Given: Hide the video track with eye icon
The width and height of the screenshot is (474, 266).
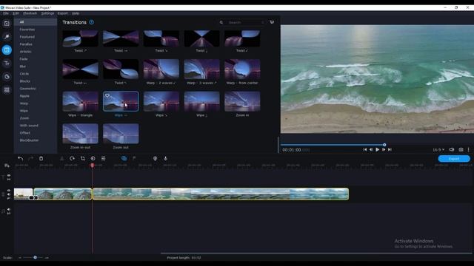Looking at the screenshot, I should (x=9, y=191).
